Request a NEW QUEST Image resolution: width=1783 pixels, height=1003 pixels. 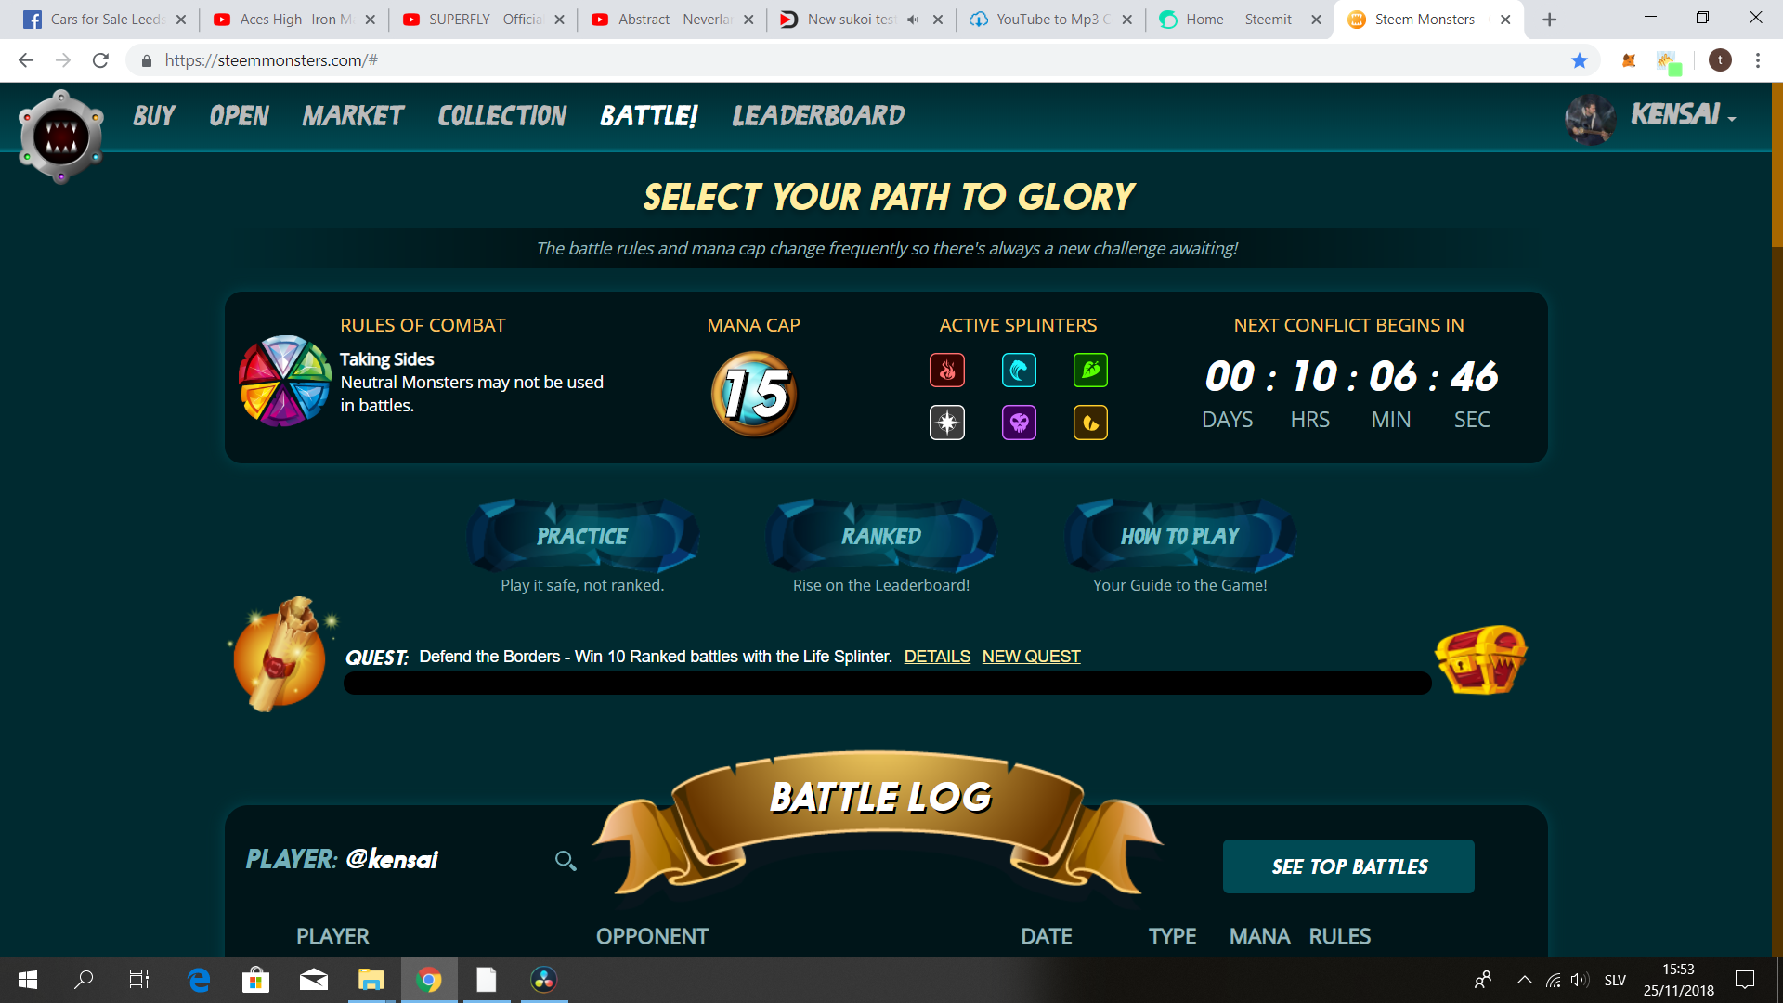click(1031, 656)
